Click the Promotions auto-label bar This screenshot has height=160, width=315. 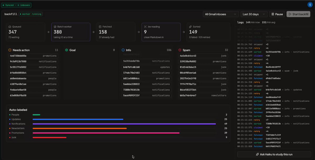106,133
